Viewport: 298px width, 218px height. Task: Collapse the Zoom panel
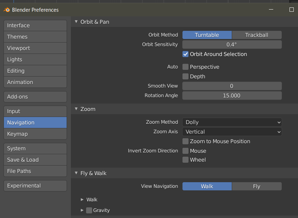[x=76, y=109]
